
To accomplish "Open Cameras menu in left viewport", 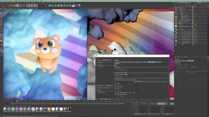I will click(10, 8).
